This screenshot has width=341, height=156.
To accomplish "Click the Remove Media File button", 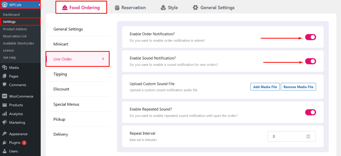I will tap(298, 87).
